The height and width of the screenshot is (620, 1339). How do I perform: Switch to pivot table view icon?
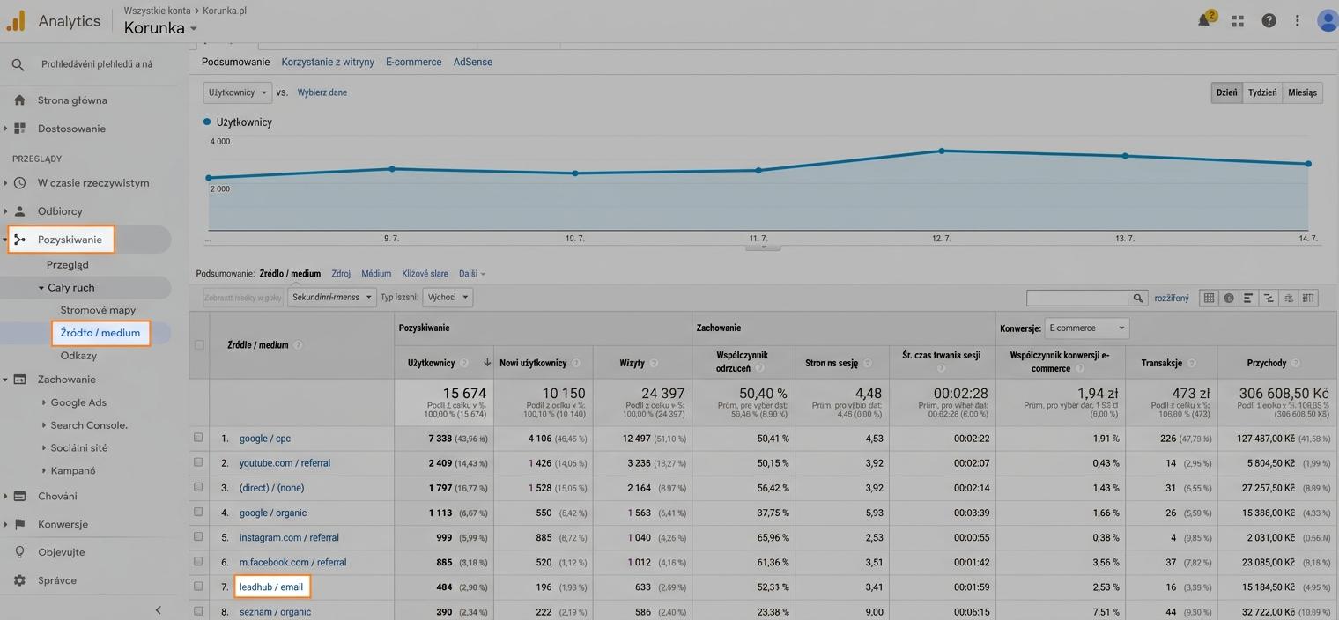click(x=1309, y=298)
